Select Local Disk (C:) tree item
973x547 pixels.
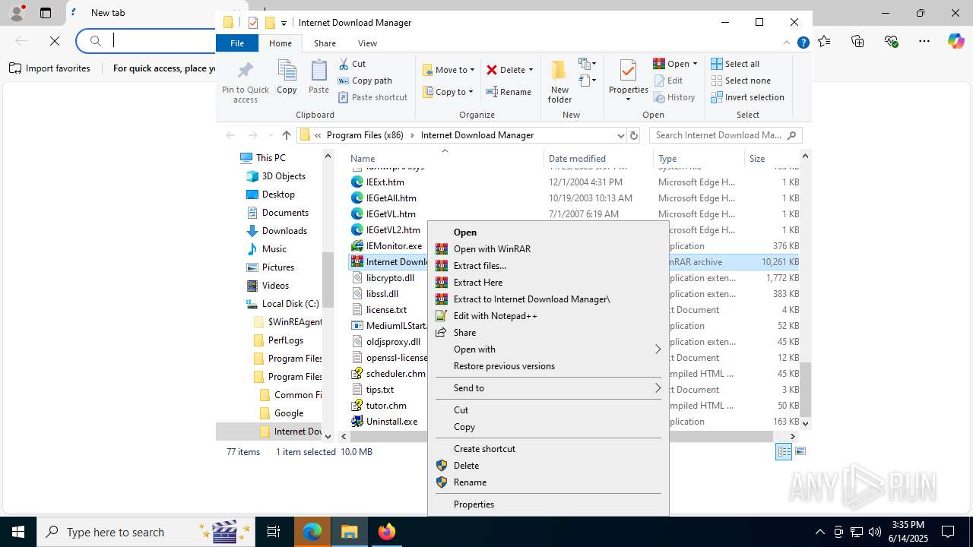click(x=290, y=304)
